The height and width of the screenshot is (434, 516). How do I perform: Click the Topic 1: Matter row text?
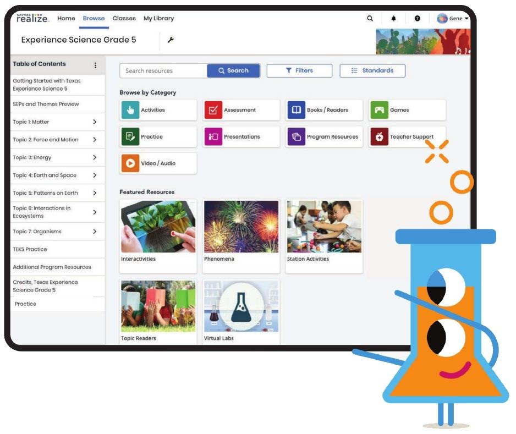coord(31,122)
